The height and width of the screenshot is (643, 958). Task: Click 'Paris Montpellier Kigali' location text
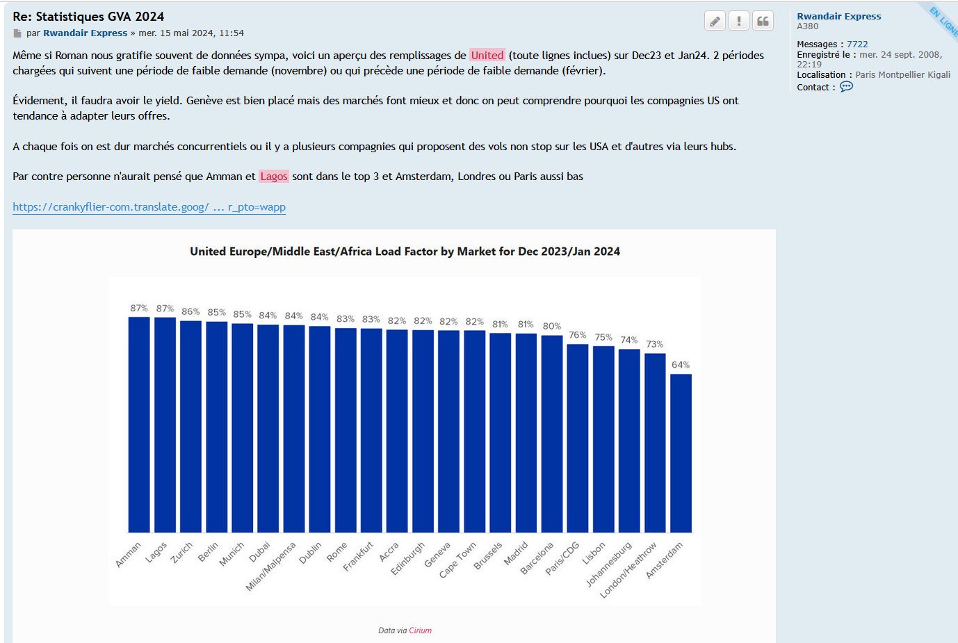pos(902,74)
